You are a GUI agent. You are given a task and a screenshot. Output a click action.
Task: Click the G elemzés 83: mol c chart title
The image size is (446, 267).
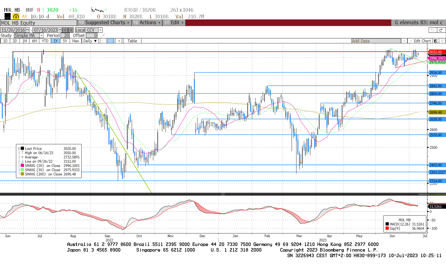point(418,23)
